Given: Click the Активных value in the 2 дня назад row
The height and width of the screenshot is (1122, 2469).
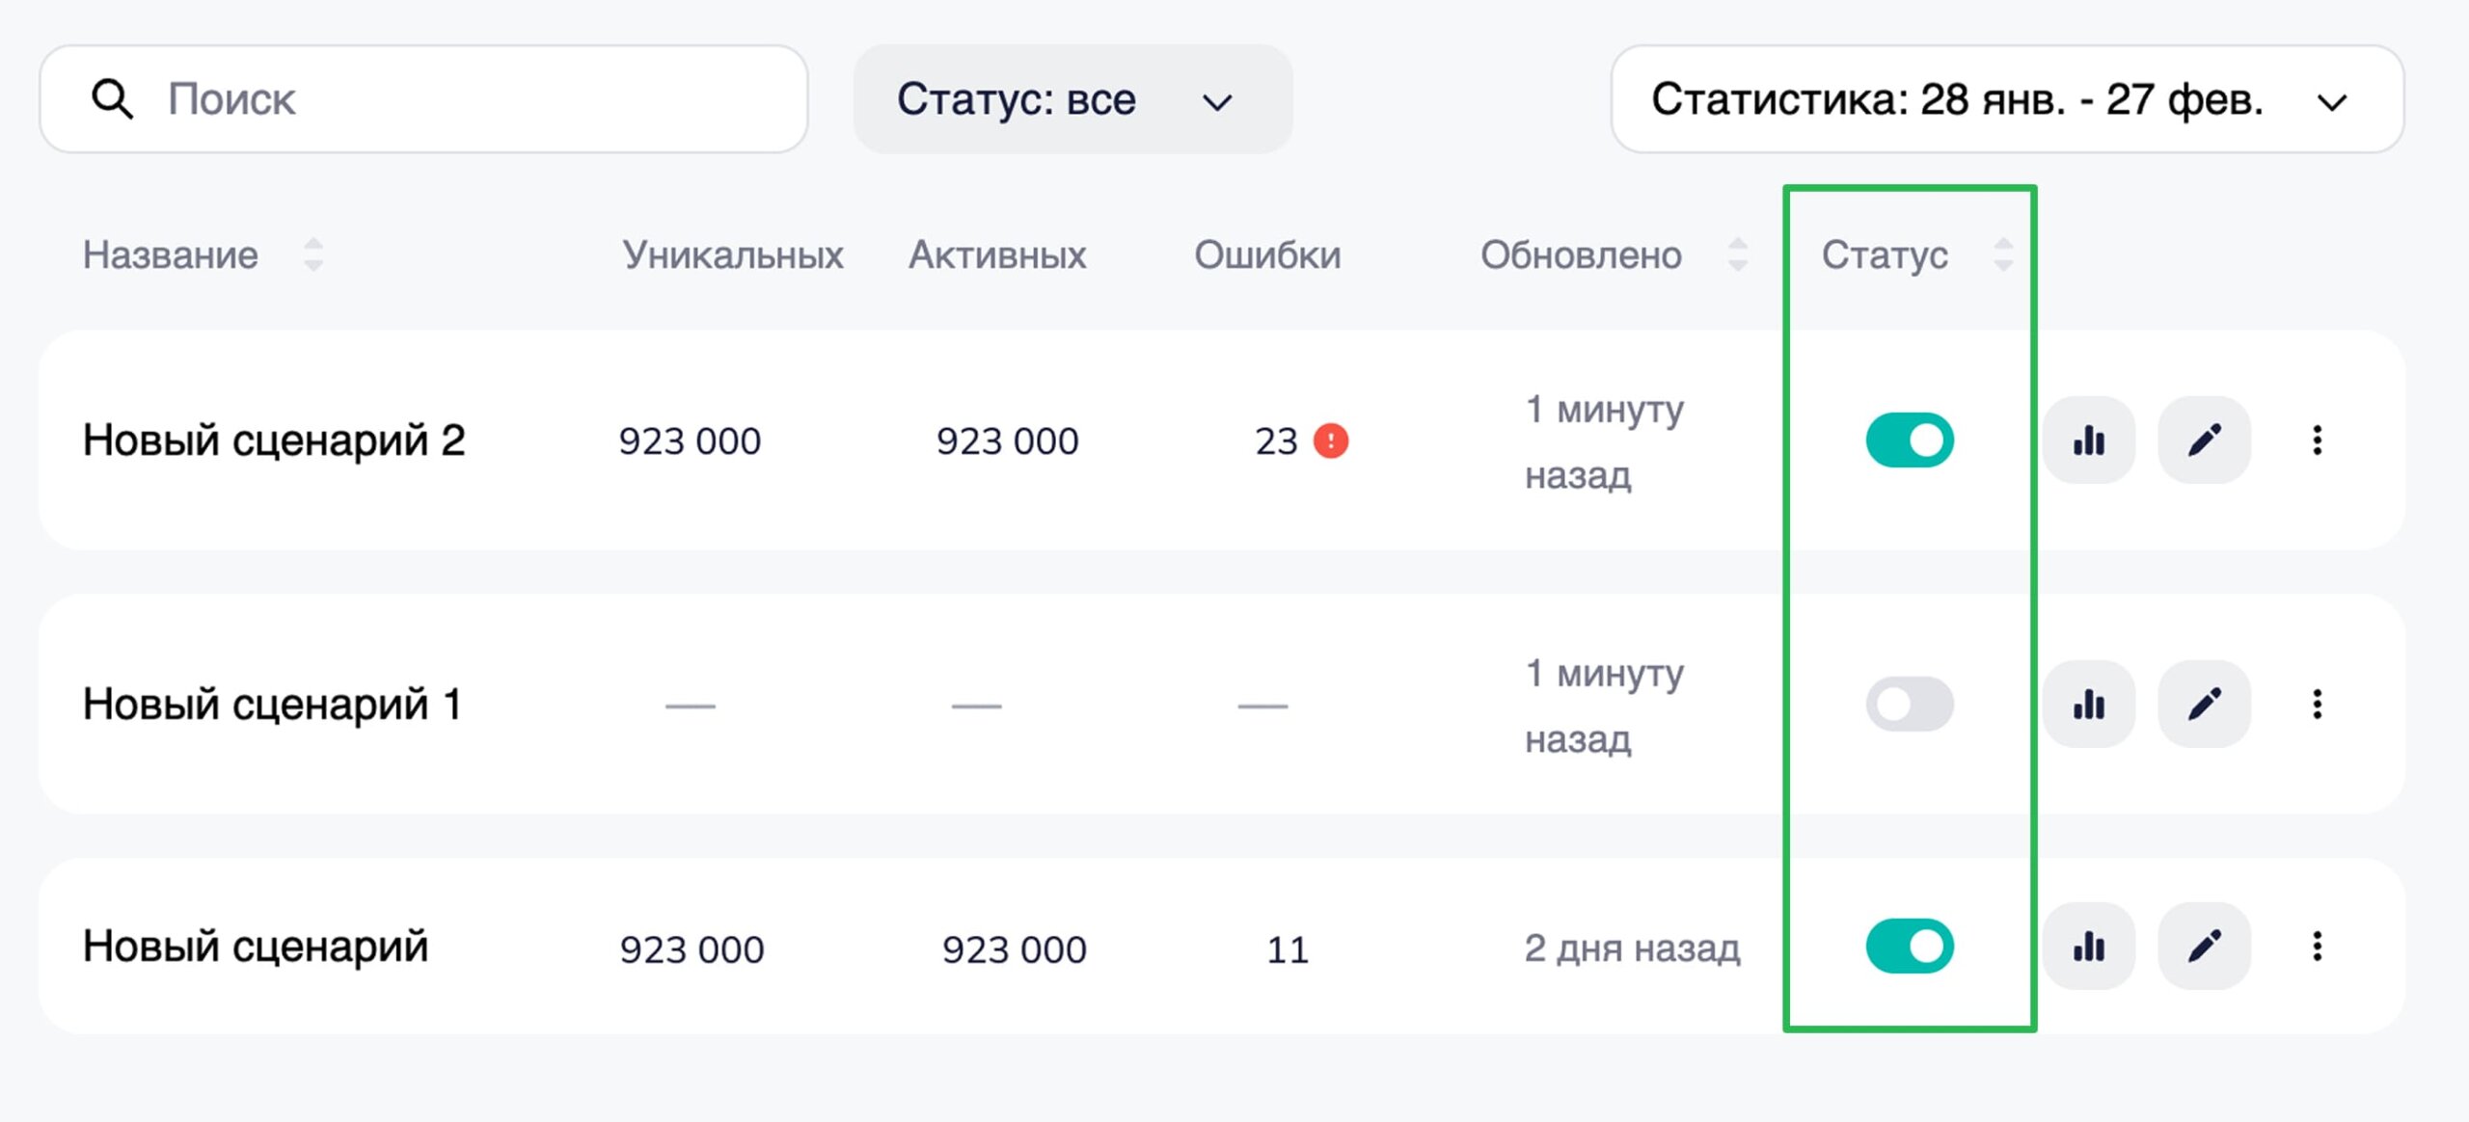Looking at the screenshot, I should (x=1014, y=950).
